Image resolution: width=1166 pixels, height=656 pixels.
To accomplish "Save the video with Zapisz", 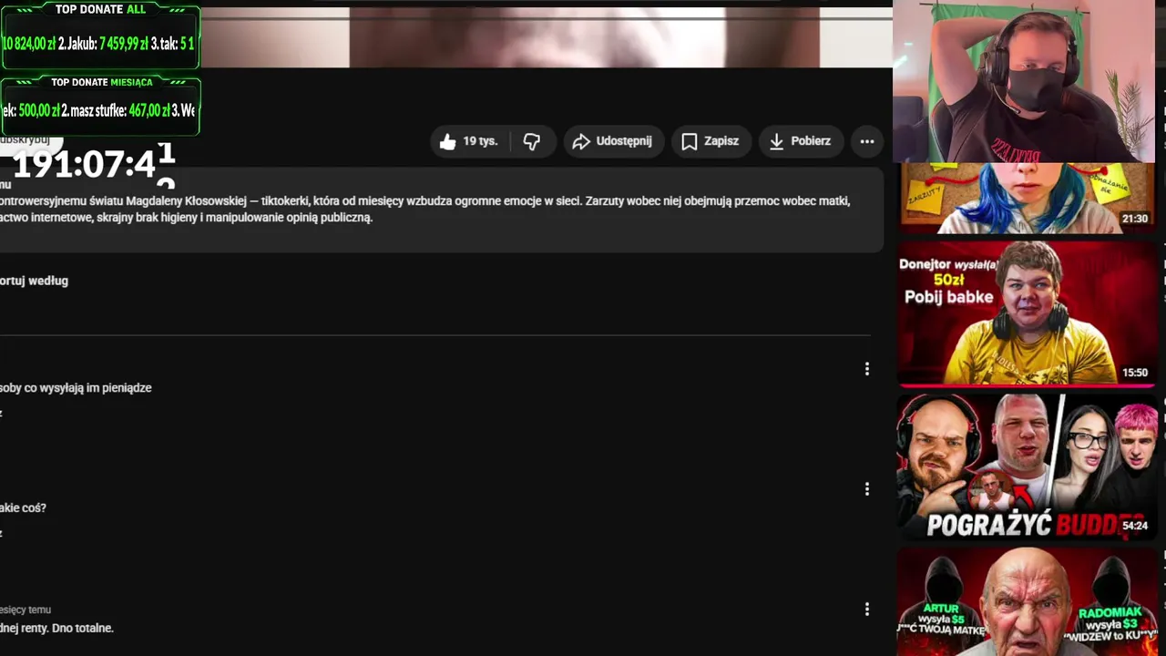I will (x=711, y=141).
